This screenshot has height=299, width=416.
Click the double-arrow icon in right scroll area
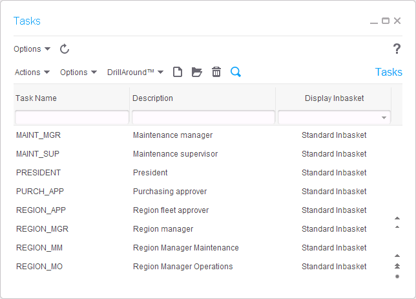(397, 266)
